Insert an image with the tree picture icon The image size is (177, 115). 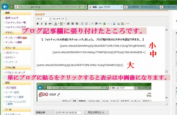coord(105,24)
